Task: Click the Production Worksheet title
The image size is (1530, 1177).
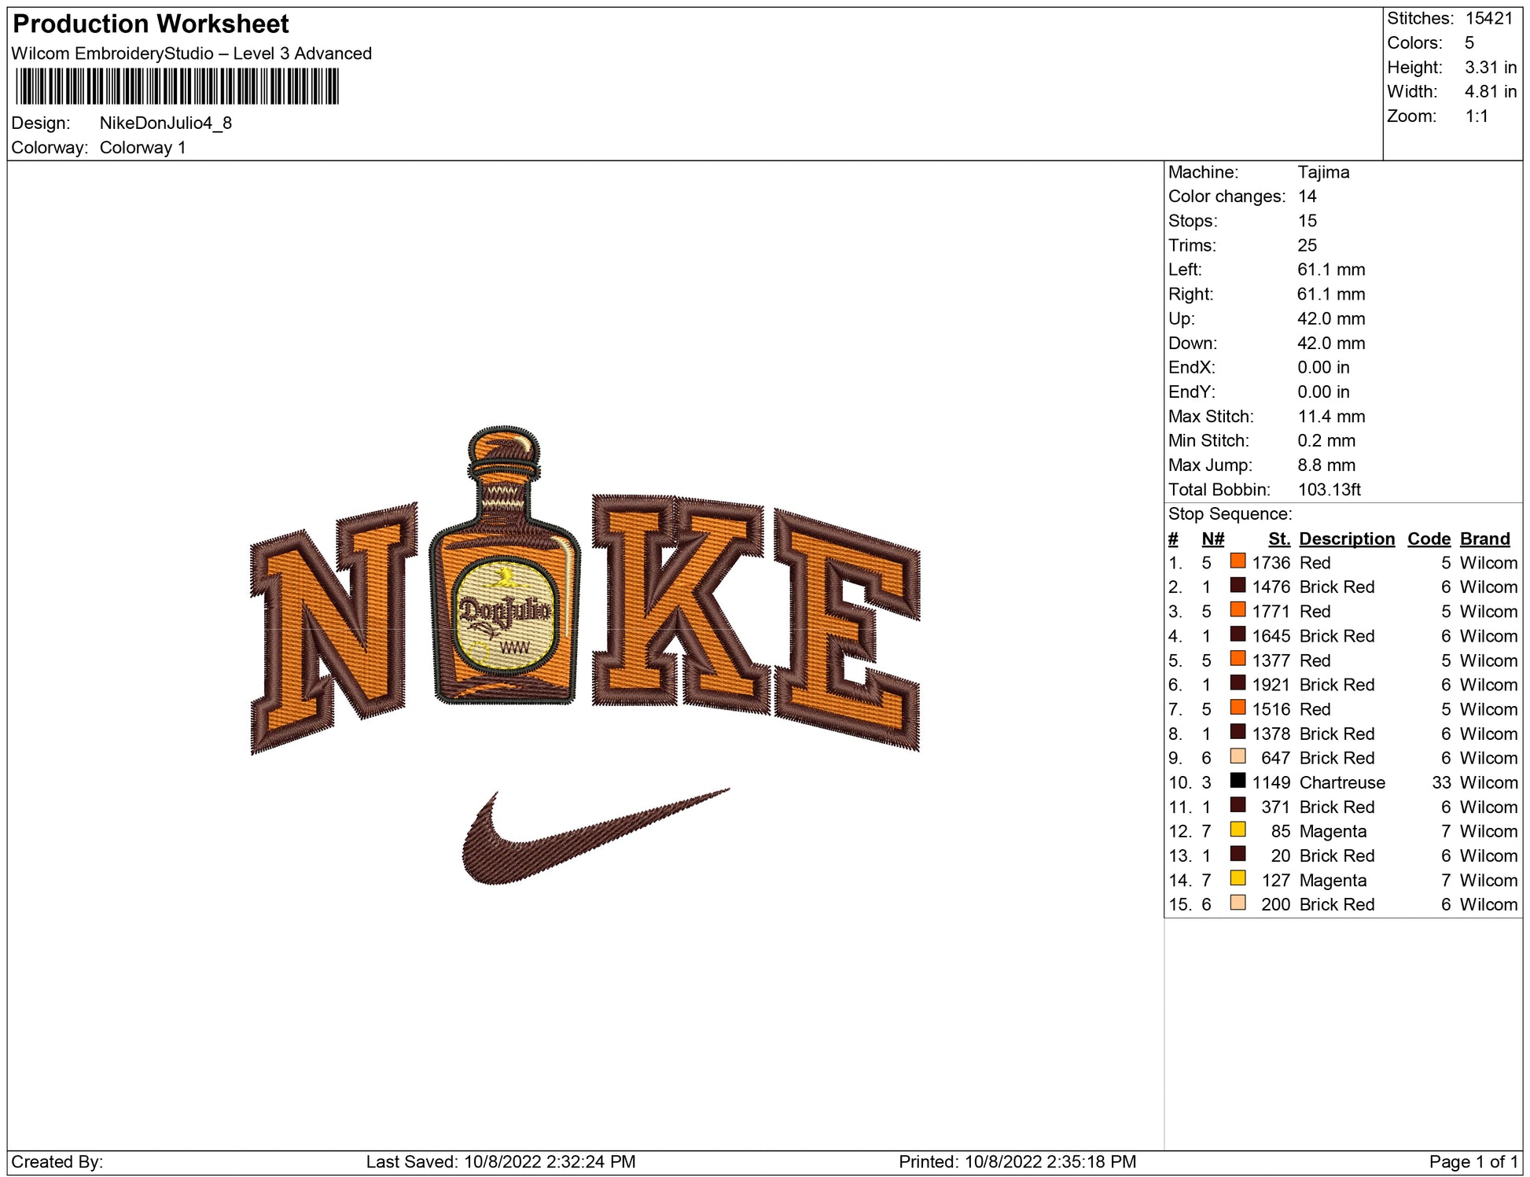Action: [151, 24]
